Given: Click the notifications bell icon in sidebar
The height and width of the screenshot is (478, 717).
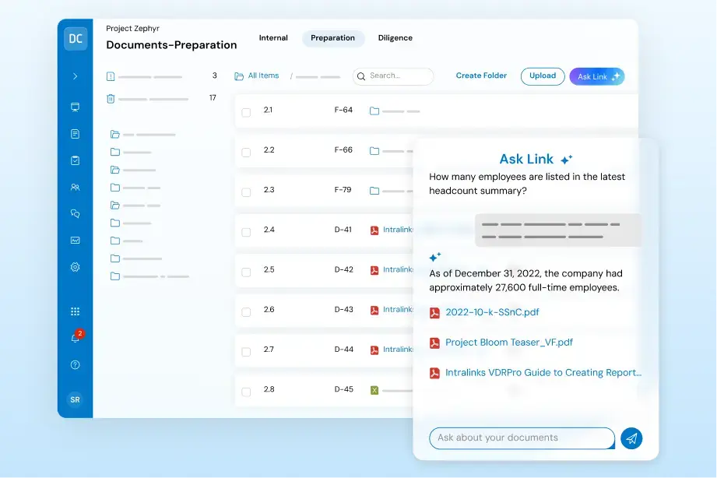Looking at the screenshot, I should point(76,338).
